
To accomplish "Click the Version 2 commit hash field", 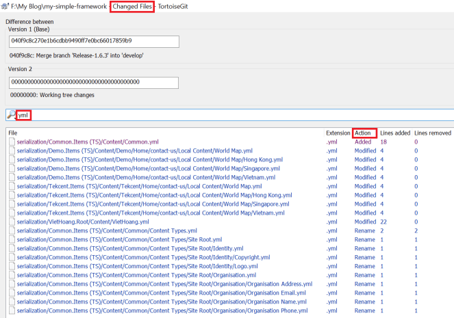I will 94,83.
